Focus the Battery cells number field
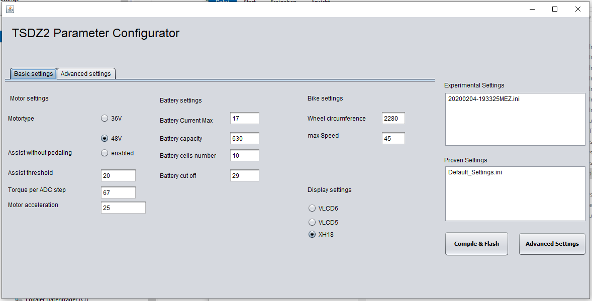 (245, 155)
